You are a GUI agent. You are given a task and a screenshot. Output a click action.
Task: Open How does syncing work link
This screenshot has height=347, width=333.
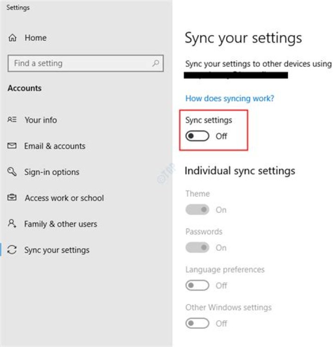click(x=230, y=98)
